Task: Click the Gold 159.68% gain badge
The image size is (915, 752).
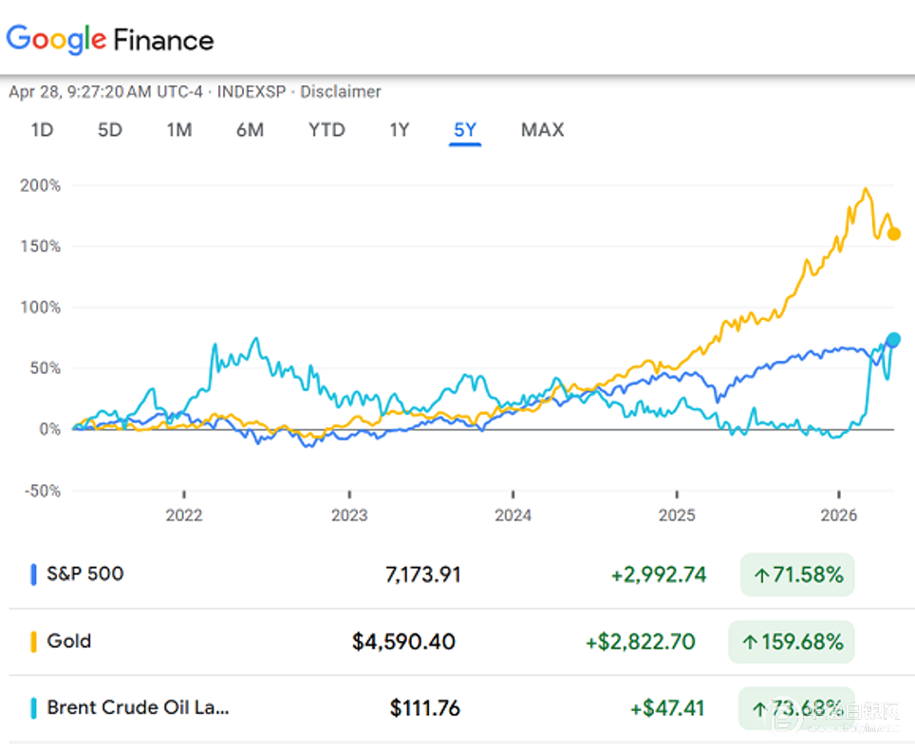Action: (x=792, y=642)
